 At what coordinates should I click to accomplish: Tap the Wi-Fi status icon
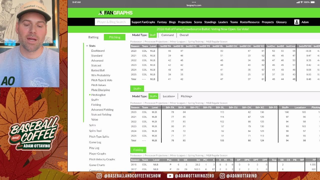[x=301, y=2]
